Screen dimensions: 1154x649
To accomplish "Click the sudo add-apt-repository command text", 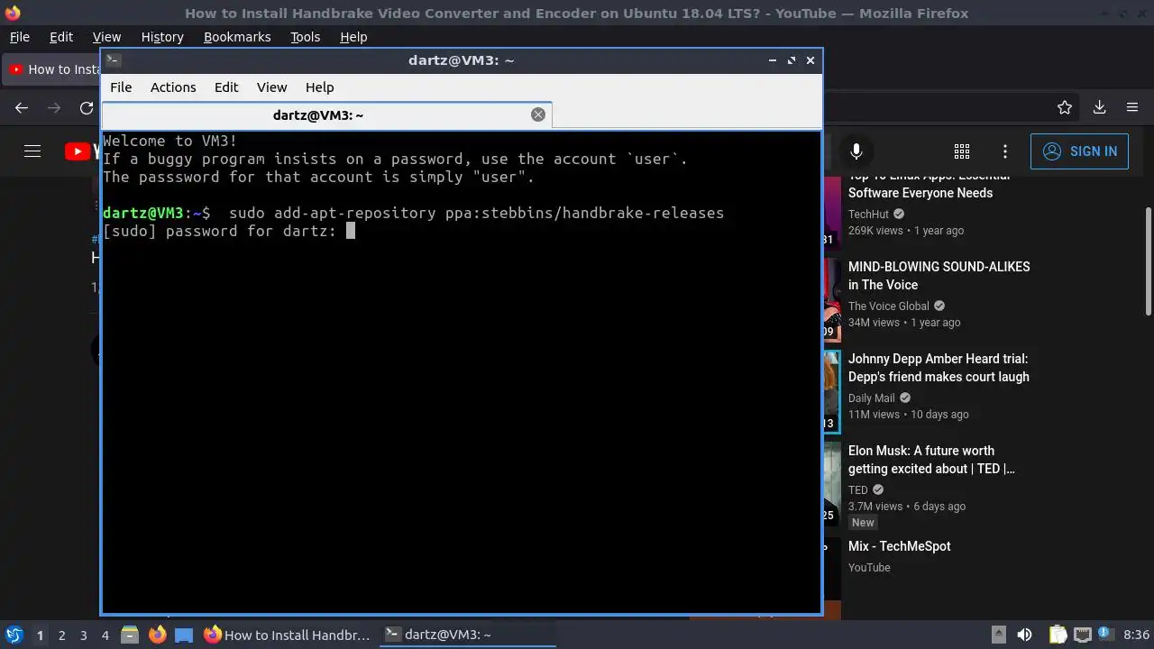I will pyautogui.click(x=476, y=213).
